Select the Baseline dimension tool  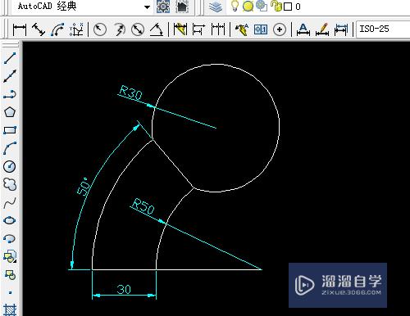(x=198, y=29)
